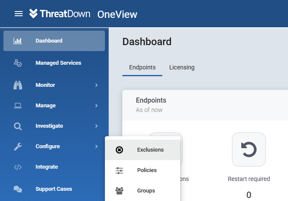Click the Integrate code brackets icon

(x=18, y=167)
